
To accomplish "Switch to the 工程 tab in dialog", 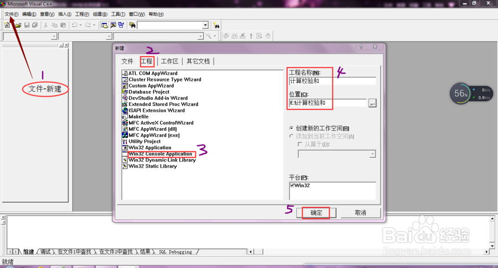I will tap(147, 61).
